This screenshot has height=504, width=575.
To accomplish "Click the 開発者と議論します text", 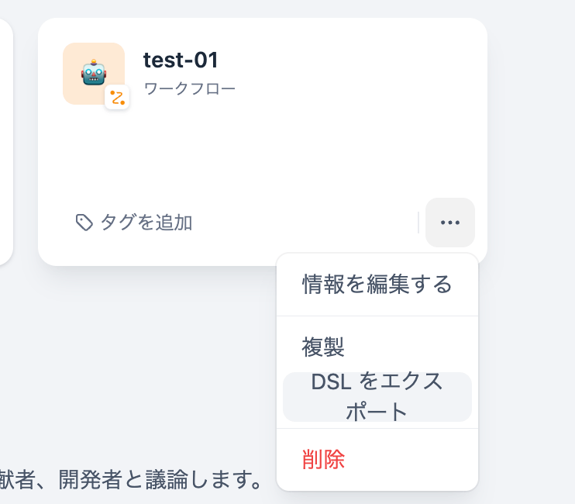I will tap(160, 480).
